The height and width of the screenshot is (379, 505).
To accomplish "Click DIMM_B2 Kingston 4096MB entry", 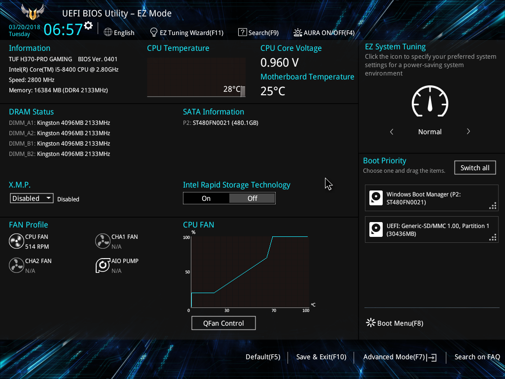I will (60, 154).
